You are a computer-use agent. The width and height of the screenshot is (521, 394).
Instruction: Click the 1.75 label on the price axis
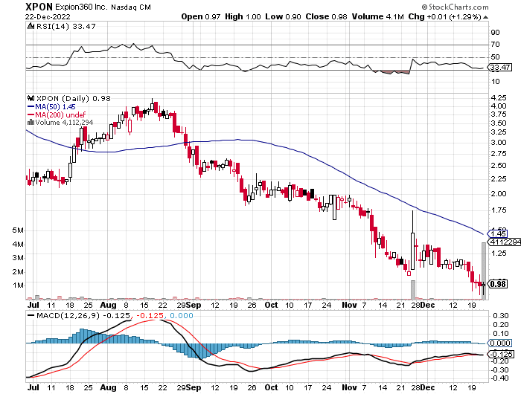(499, 210)
